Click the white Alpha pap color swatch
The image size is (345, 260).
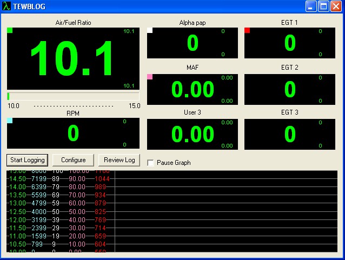pos(150,30)
